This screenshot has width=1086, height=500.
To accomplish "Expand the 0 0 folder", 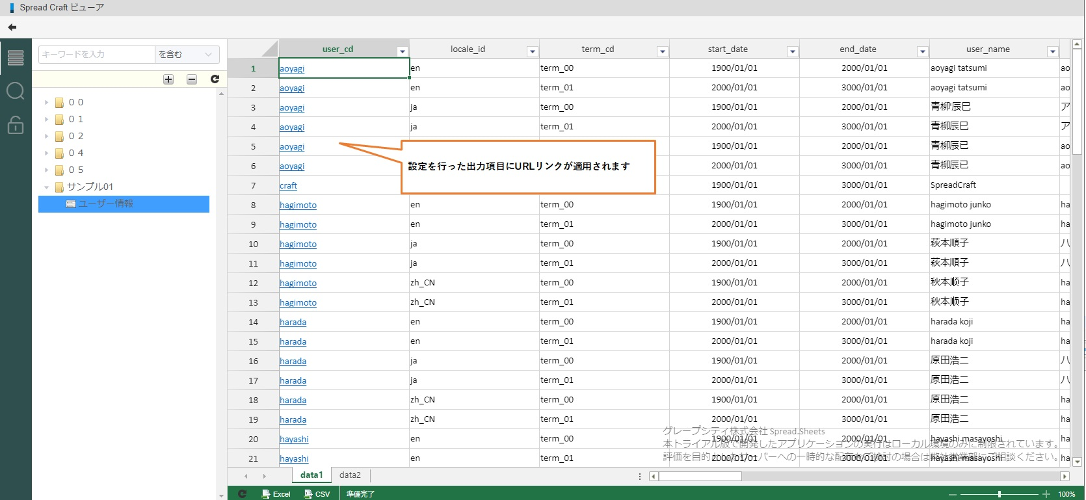I will click(x=46, y=103).
